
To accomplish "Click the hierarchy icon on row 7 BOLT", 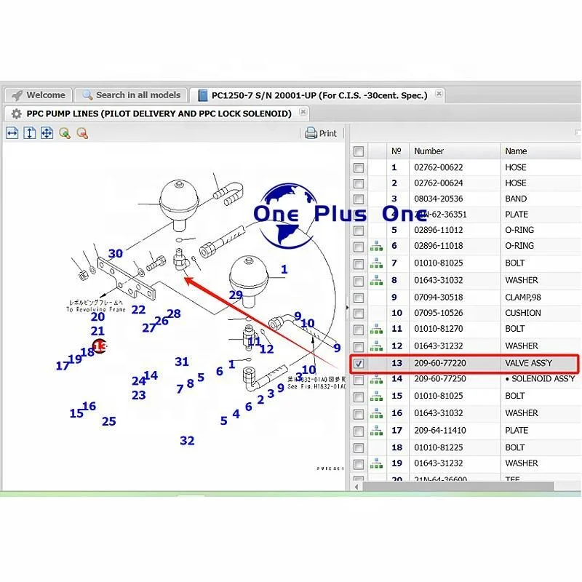I will click(376, 263).
